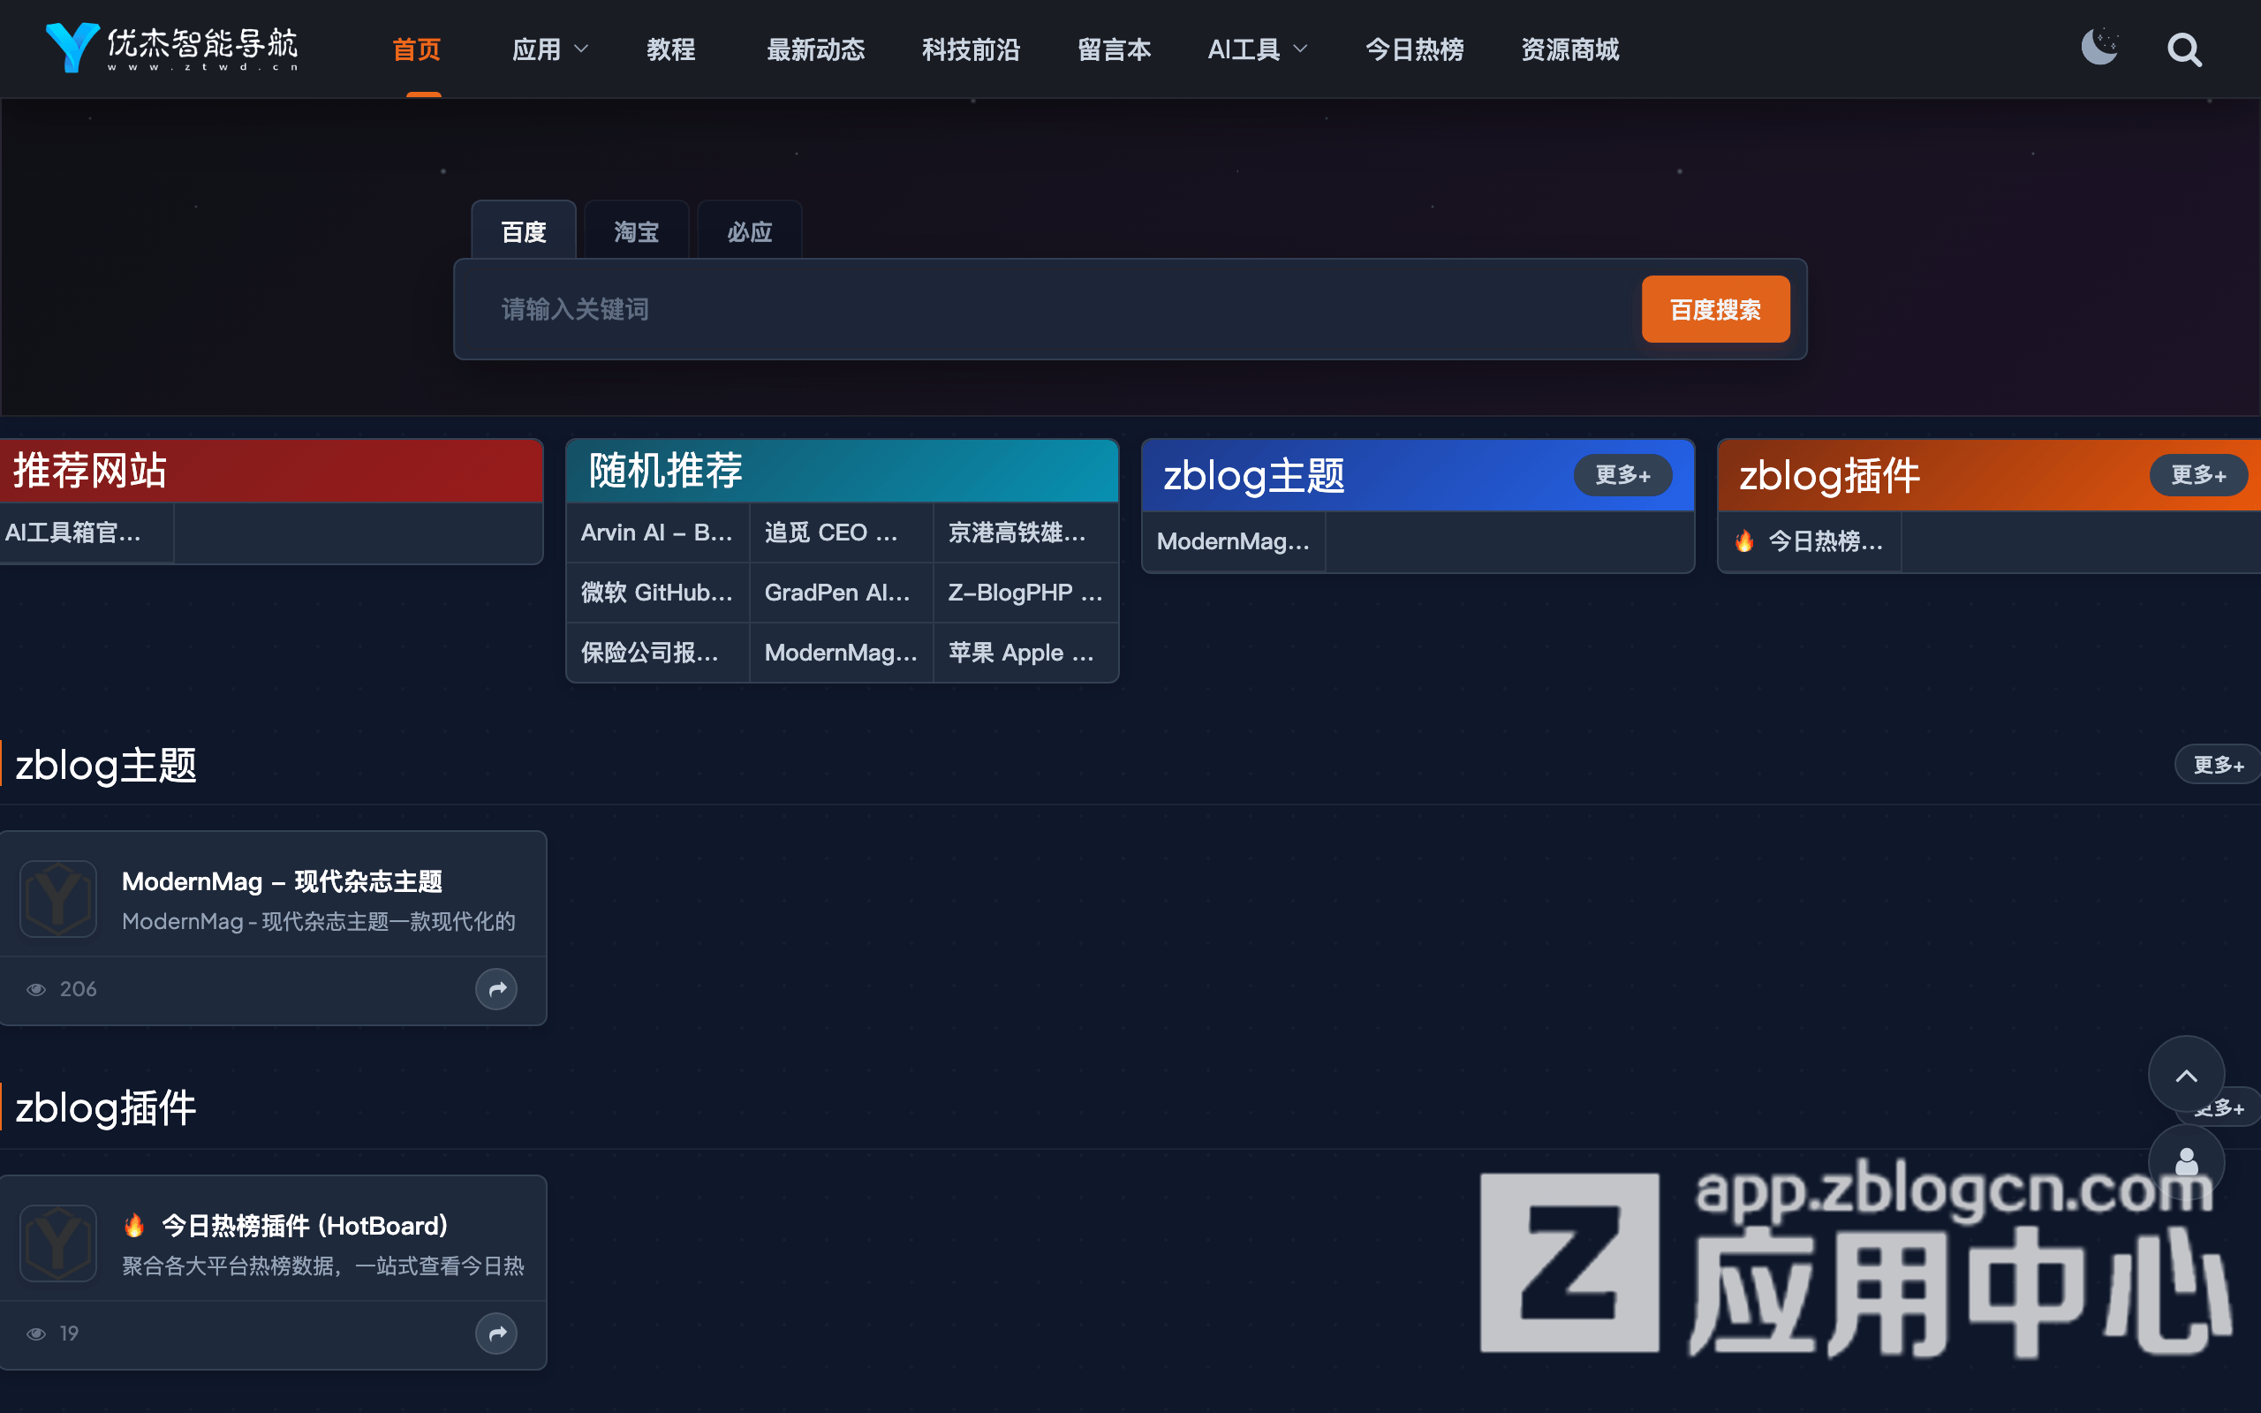The image size is (2261, 1413).
Task: Open the 苹果 Apple ... link
Action: [1021, 653]
